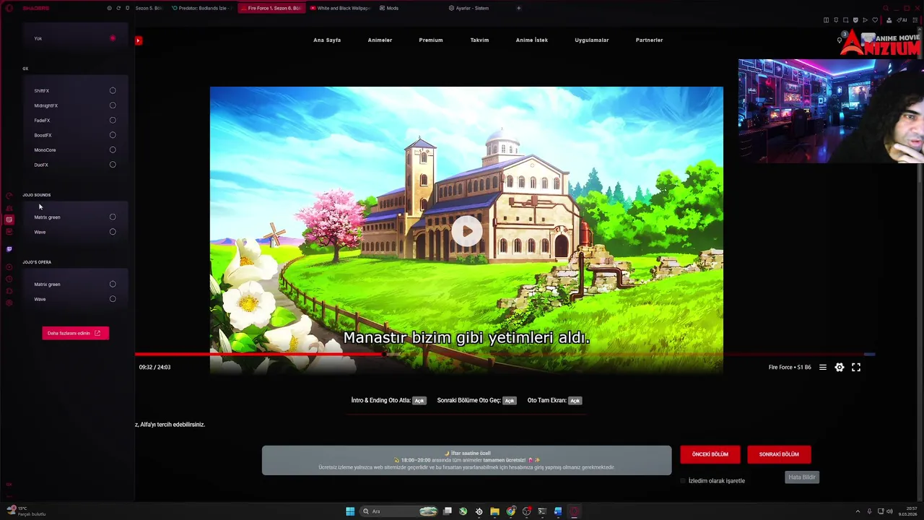The height and width of the screenshot is (520, 924).
Task: Open the AI assistant icon in toolbar
Action: tap(902, 20)
